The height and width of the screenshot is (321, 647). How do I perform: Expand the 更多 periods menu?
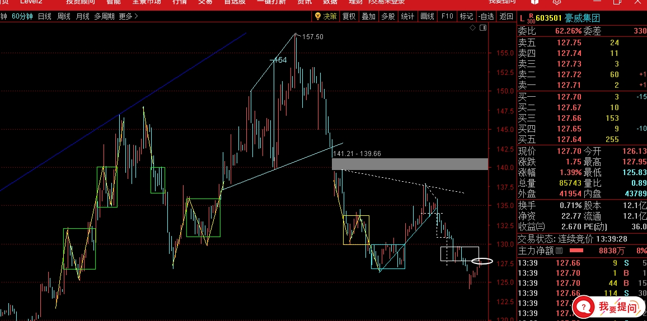coord(128,16)
